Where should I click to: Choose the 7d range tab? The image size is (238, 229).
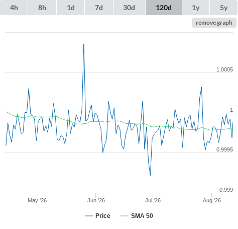(99, 8)
